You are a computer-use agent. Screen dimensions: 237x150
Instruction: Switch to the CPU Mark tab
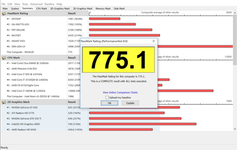(42, 9)
